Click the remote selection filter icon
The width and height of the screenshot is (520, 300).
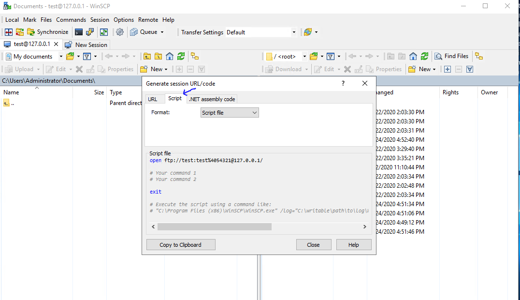(x=470, y=69)
